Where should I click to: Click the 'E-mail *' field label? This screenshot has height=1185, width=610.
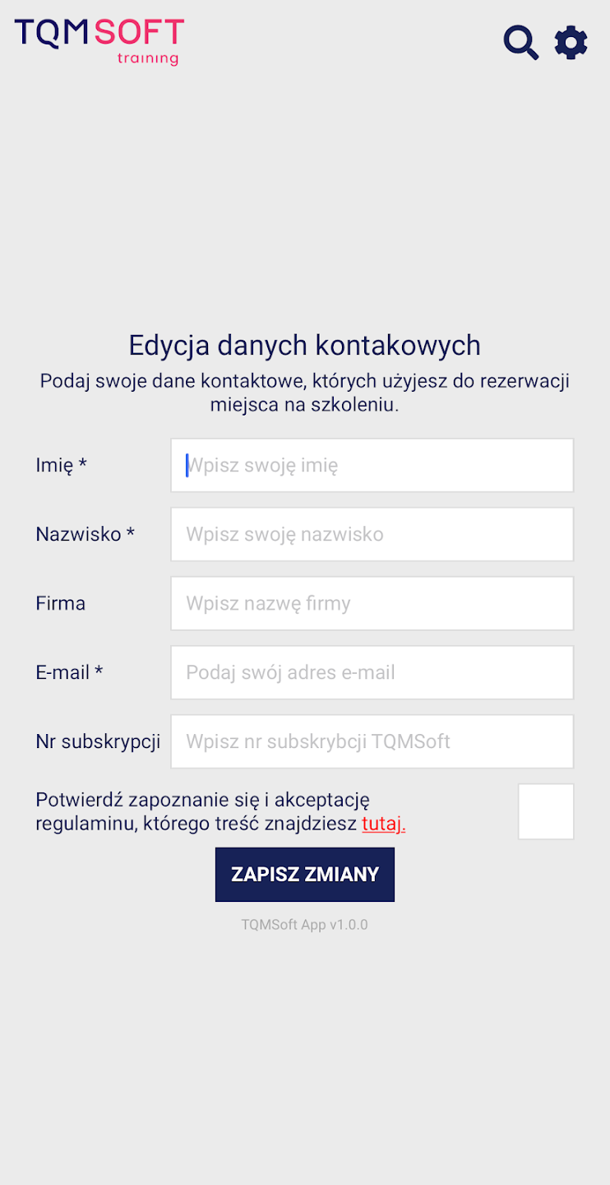tap(70, 672)
